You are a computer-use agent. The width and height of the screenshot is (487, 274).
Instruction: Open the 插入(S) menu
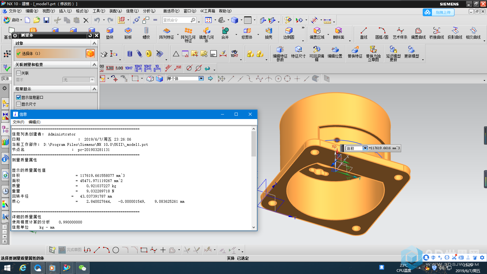[x=65, y=11]
